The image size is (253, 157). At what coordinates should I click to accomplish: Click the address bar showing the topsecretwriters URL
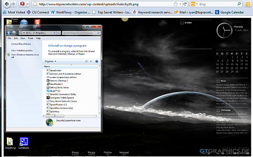(x=103, y=4)
